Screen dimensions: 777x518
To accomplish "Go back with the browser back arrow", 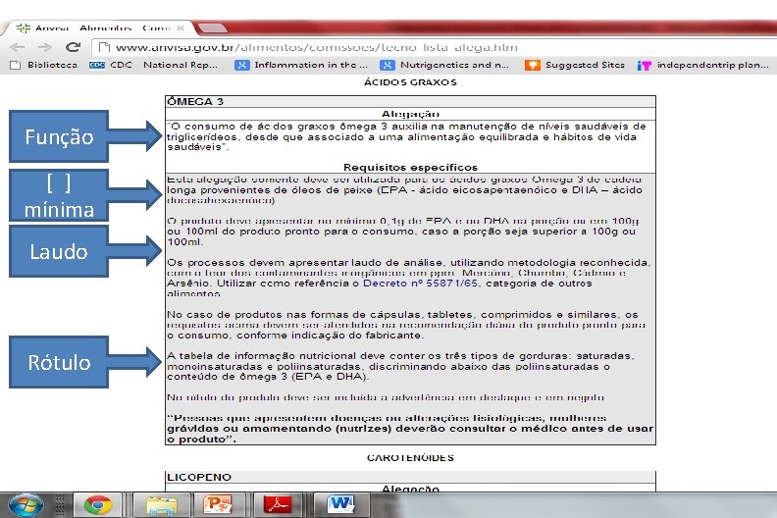I will point(18,48).
